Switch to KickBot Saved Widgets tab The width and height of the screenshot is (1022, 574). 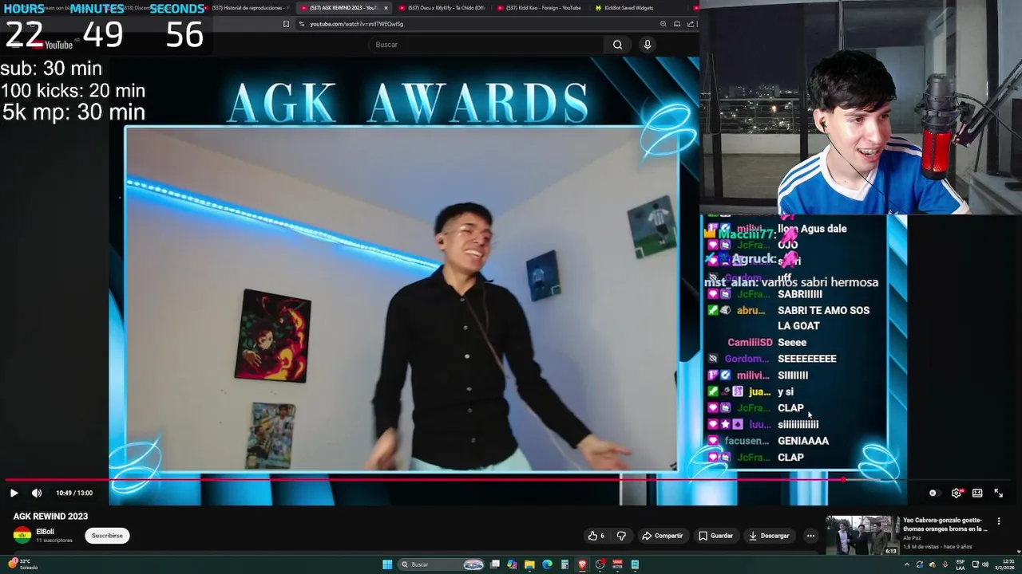click(x=627, y=8)
